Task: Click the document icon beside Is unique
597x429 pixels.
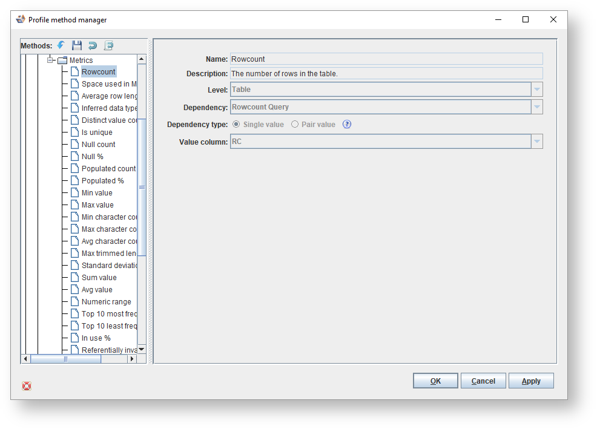Action: click(74, 132)
